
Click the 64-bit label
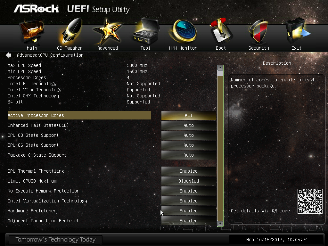click(x=15, y=102)
